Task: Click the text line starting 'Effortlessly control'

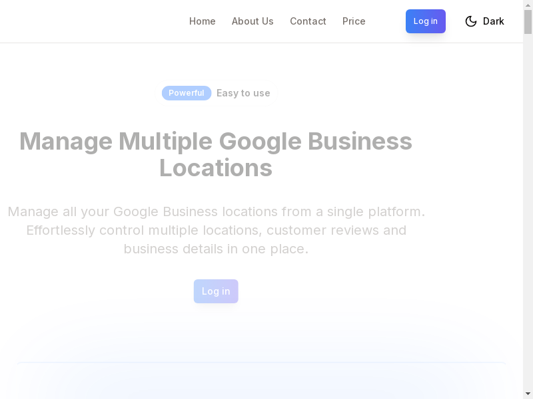Action: pyautogui.click(x=216, y=230)
